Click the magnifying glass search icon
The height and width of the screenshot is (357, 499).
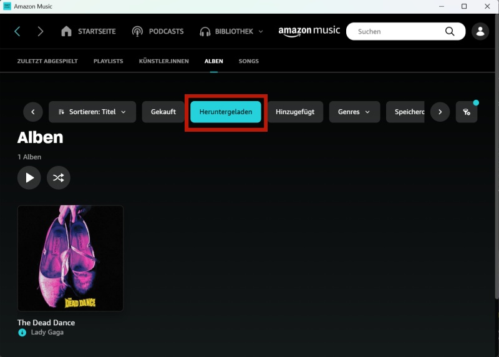(x=450, y=31)
